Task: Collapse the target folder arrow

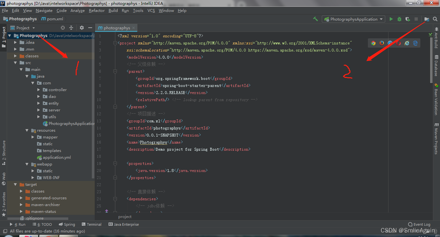Action: pyautogui.click(x=15, y=185)
